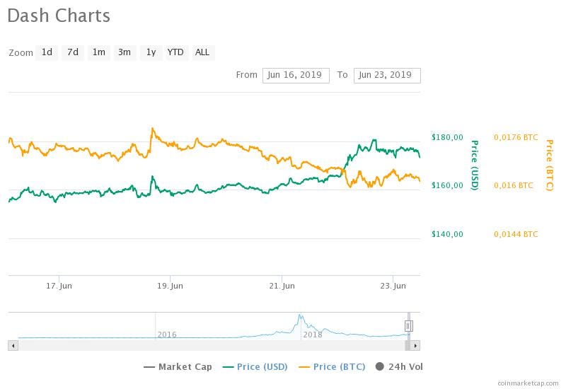Edit the From date field
Viewport: 566px width, 389px height.
[x=296, y=76]
